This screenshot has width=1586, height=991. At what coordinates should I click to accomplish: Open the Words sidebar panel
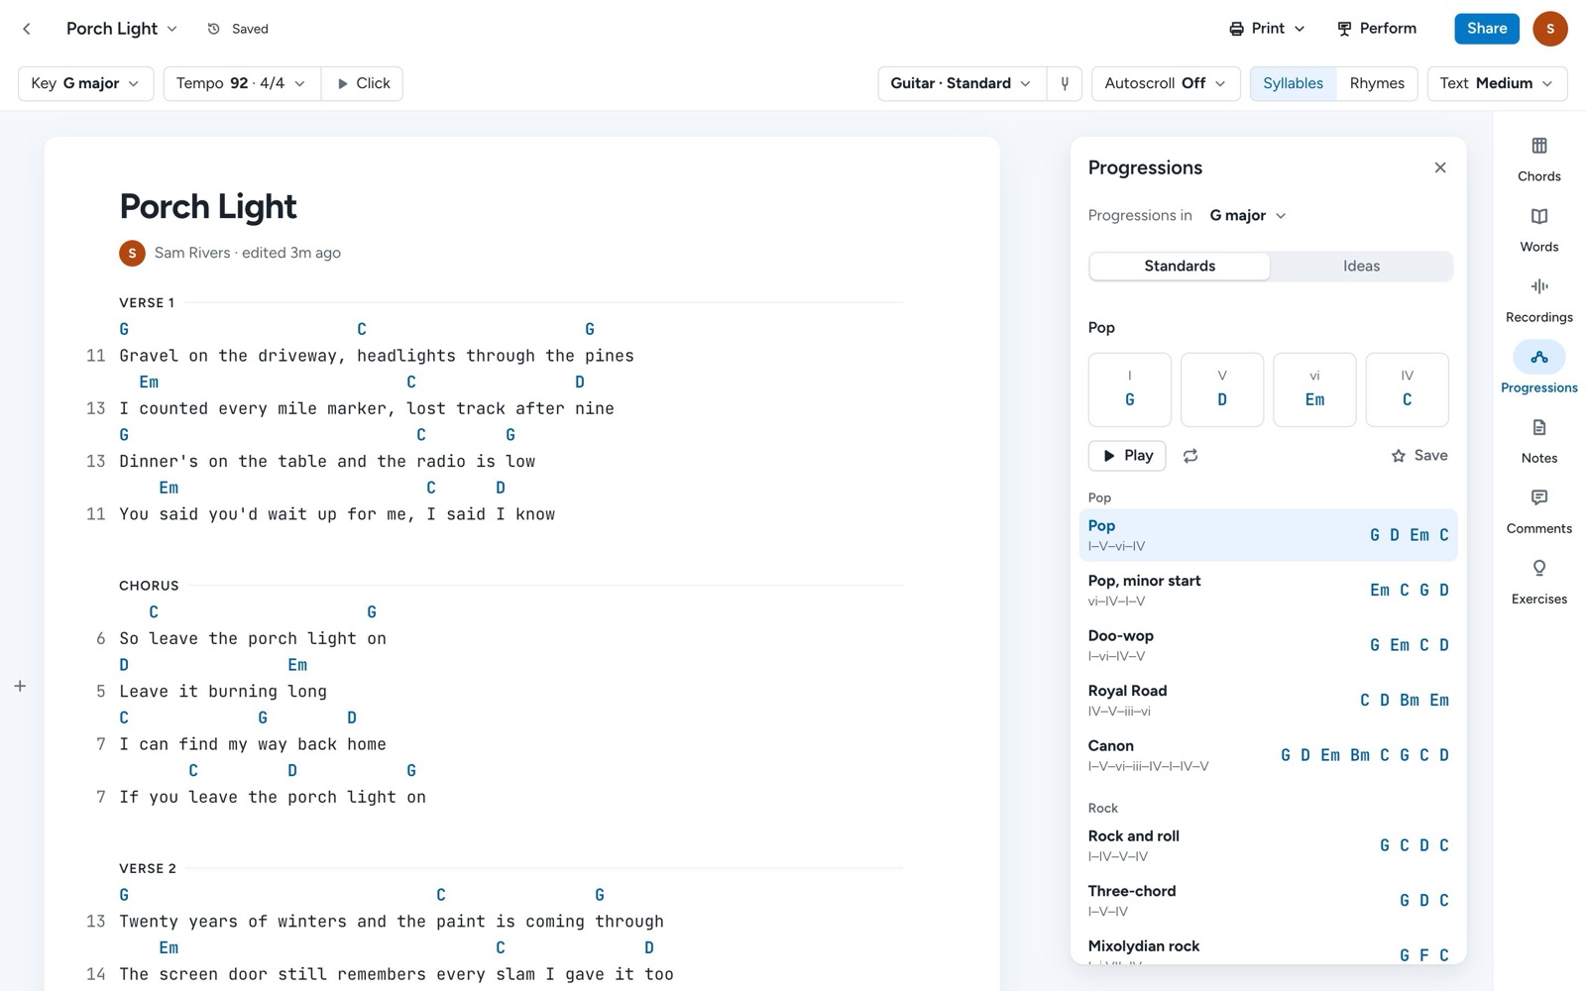(1538, 230)
